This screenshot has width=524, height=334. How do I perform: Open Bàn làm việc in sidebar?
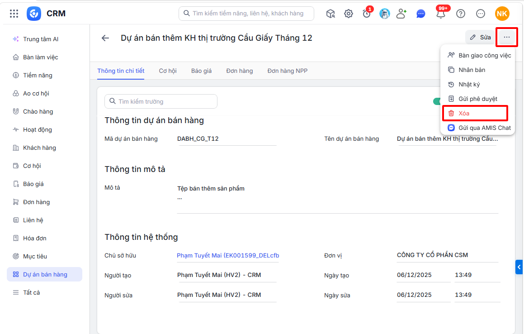(44, 57)
